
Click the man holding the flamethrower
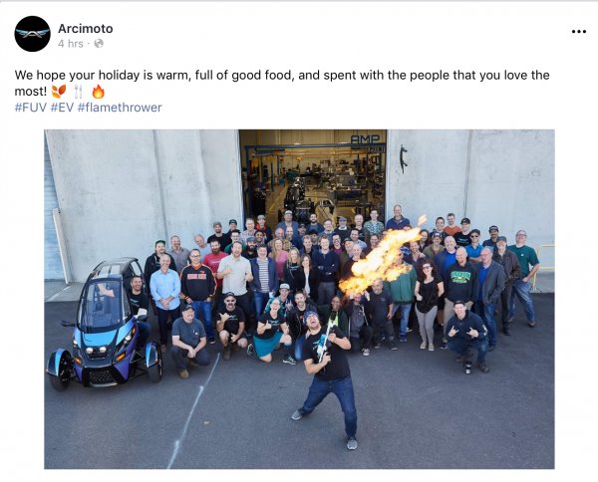(328, 375)
